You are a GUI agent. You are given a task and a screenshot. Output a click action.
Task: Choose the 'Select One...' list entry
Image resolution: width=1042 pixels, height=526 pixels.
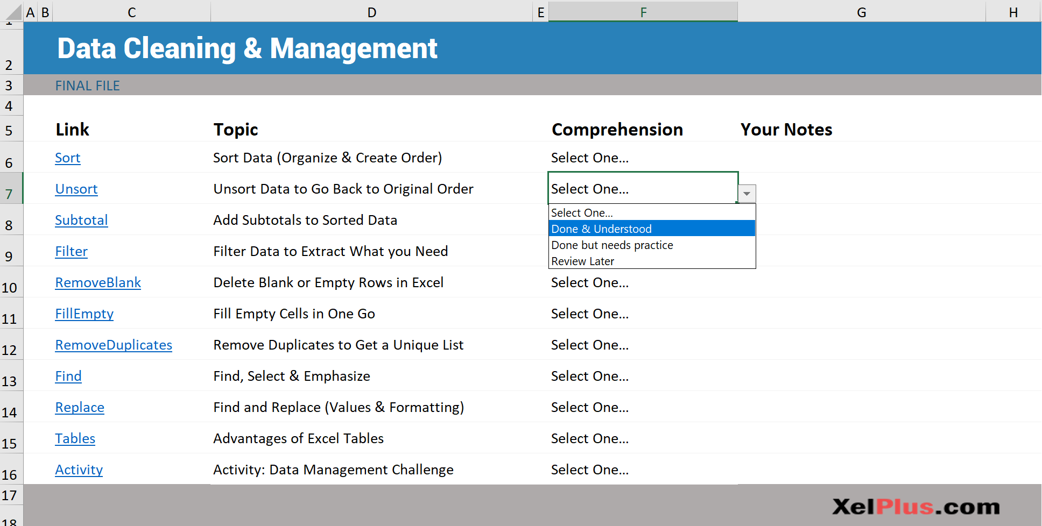[652, 212]
